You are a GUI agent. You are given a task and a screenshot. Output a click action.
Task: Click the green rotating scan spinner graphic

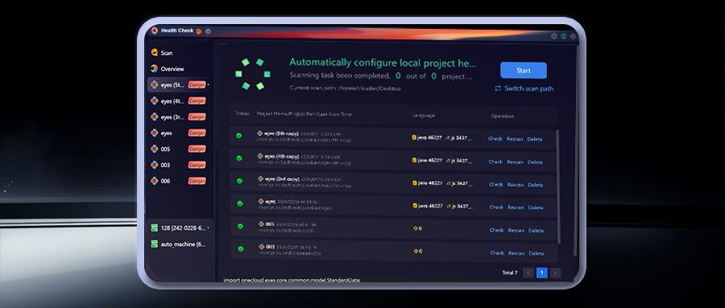point(252,74)
